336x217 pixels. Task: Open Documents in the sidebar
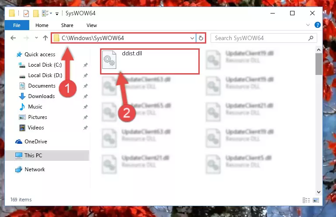click(x=42, y=86)
